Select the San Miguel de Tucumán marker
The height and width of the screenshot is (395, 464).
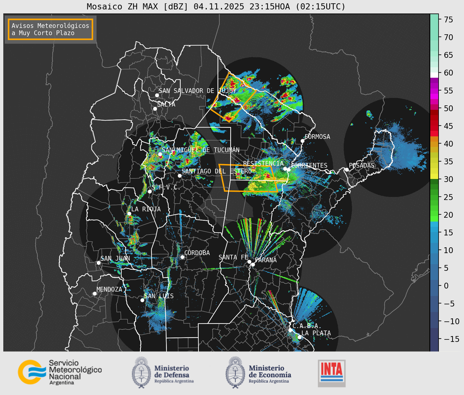click(160, 154)
